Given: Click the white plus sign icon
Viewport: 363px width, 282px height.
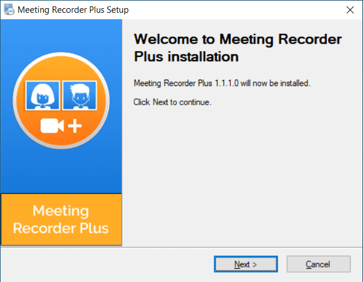Looking at the screenshot, I should [x=75, y=126].
